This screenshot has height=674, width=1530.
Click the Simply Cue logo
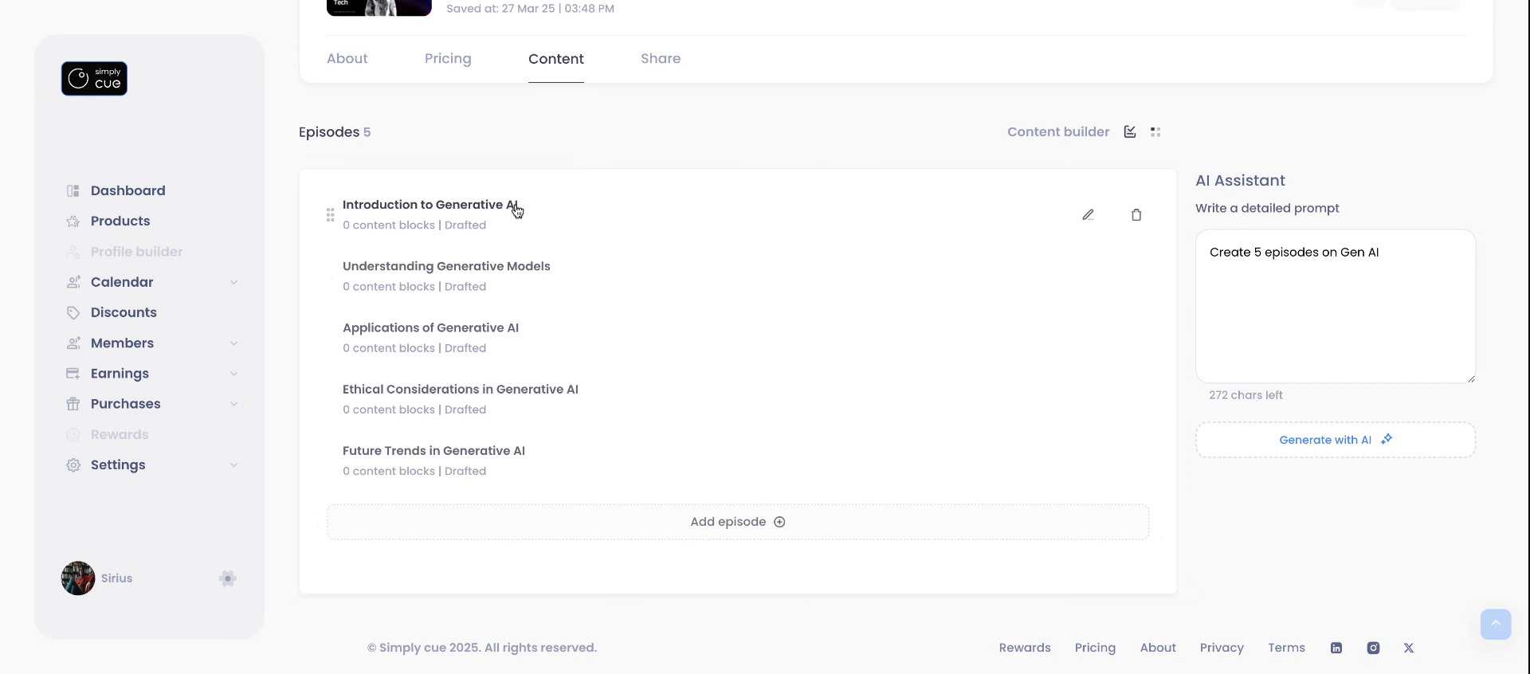(94, 79)
